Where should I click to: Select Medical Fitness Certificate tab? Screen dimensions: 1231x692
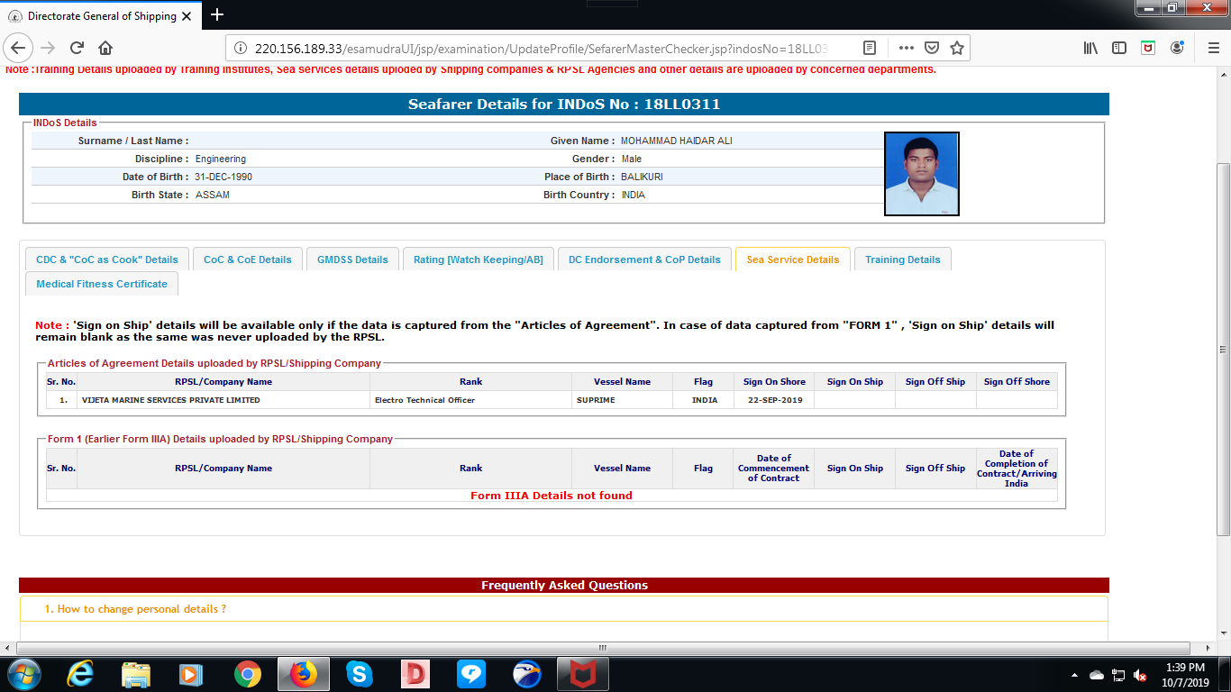click(102, 284)
